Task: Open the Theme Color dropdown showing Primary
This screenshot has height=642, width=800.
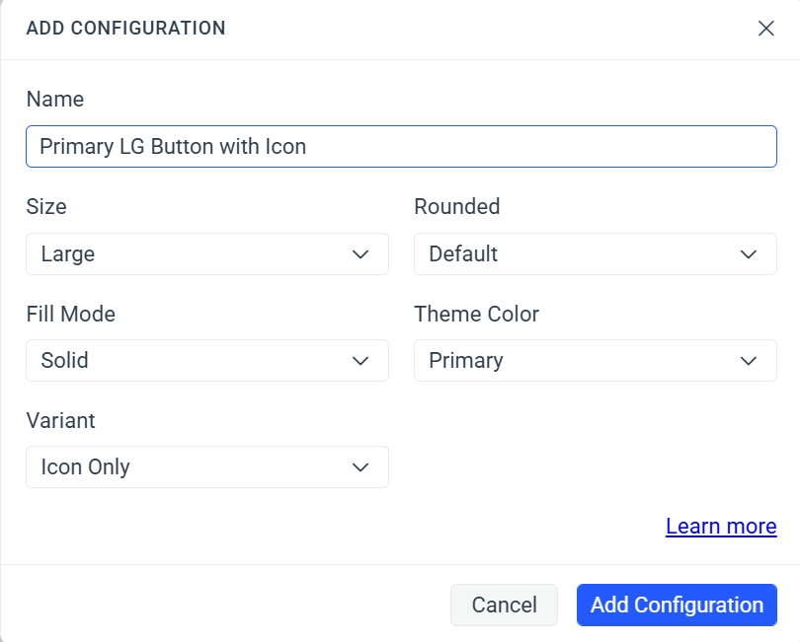Action: click(595, 360)
